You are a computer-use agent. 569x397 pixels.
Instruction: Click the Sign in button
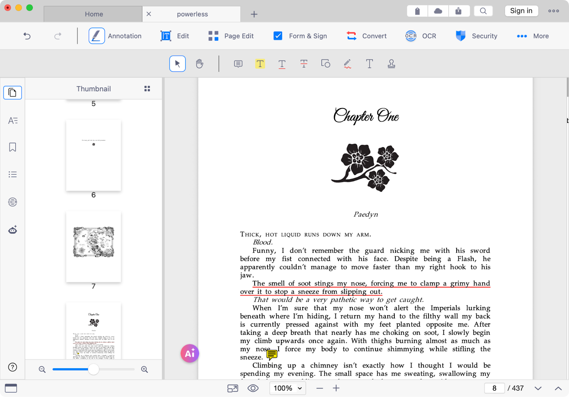click(521, 11)
